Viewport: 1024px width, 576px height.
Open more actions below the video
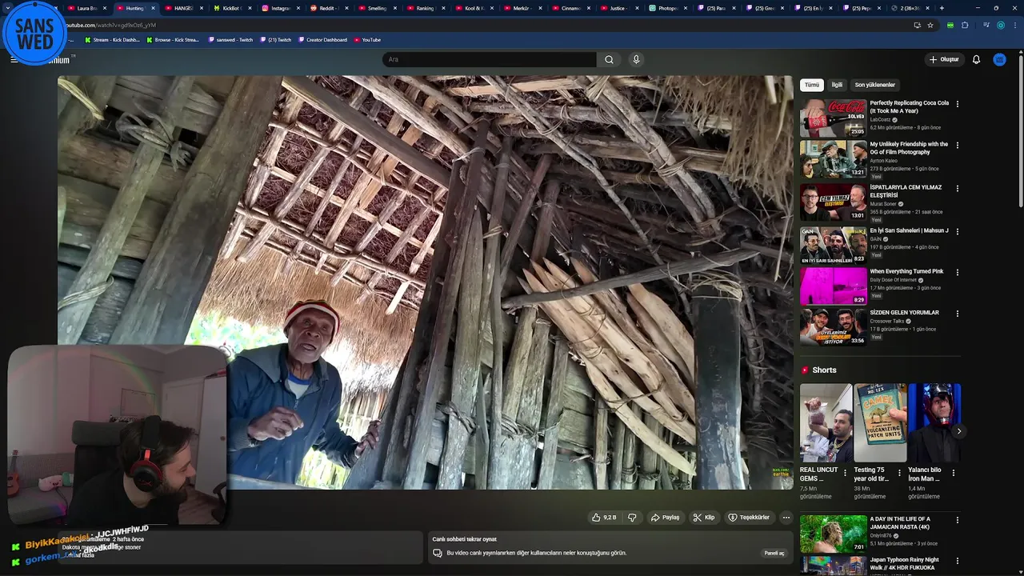tap(786, 518)
